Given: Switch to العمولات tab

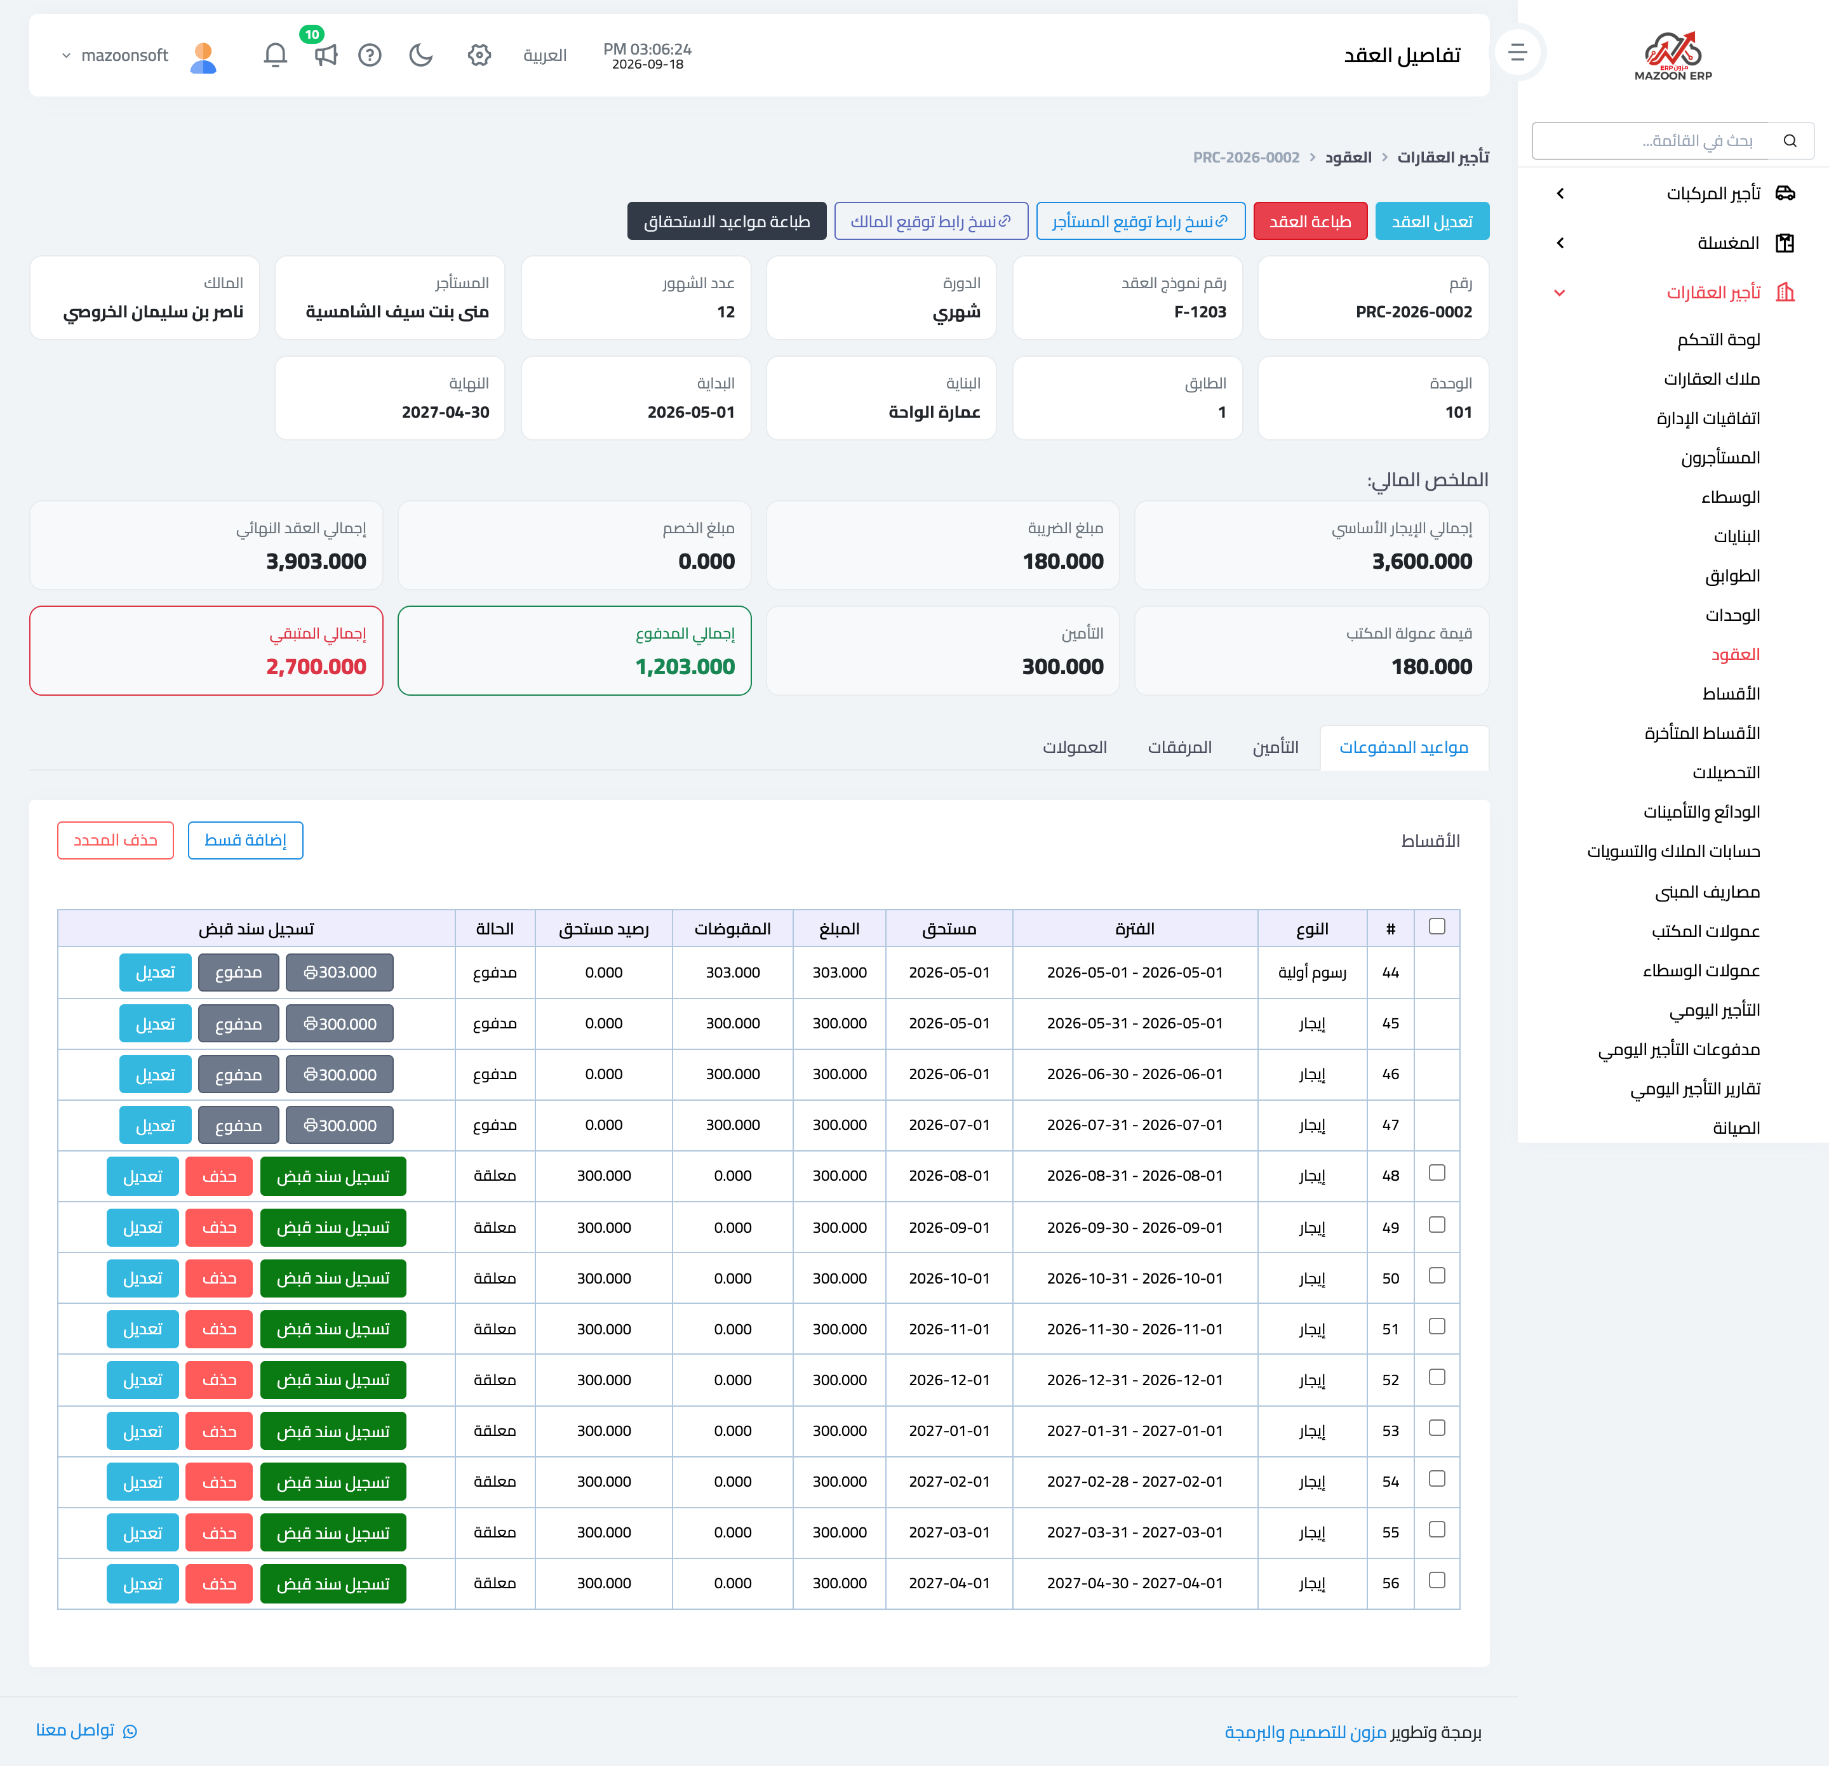Looking at the screenshot, I should click(x=1075, y=747).
